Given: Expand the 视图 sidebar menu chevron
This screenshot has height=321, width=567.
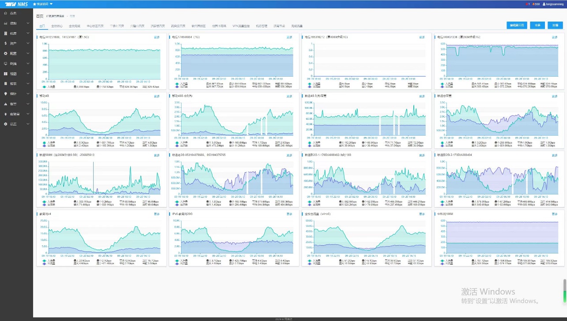Looking at the screenshot, I should point(28,74).
